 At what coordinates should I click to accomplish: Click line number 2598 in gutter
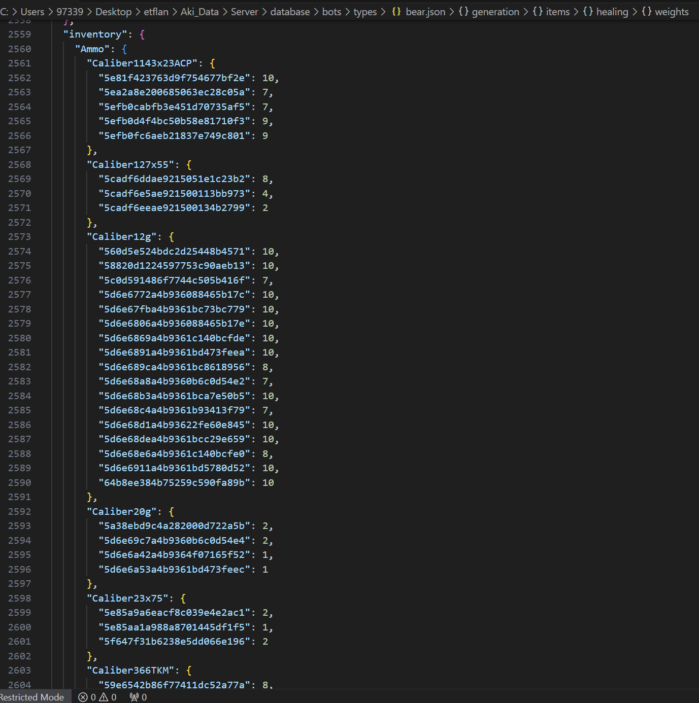19,599
